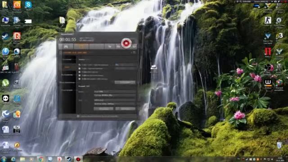Open the eye-shaped desktop icon
288x162 pixels.
point(17,52)
